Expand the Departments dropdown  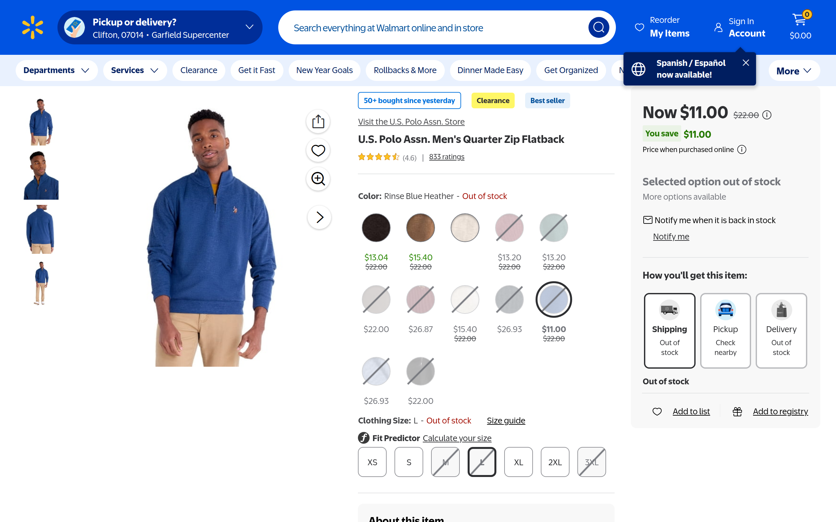[56, 70]
